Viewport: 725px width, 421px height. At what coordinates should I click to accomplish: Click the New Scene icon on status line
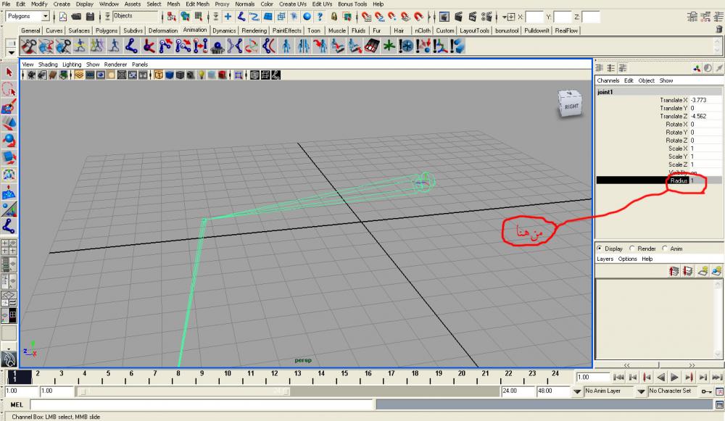(x=63, y=17)
